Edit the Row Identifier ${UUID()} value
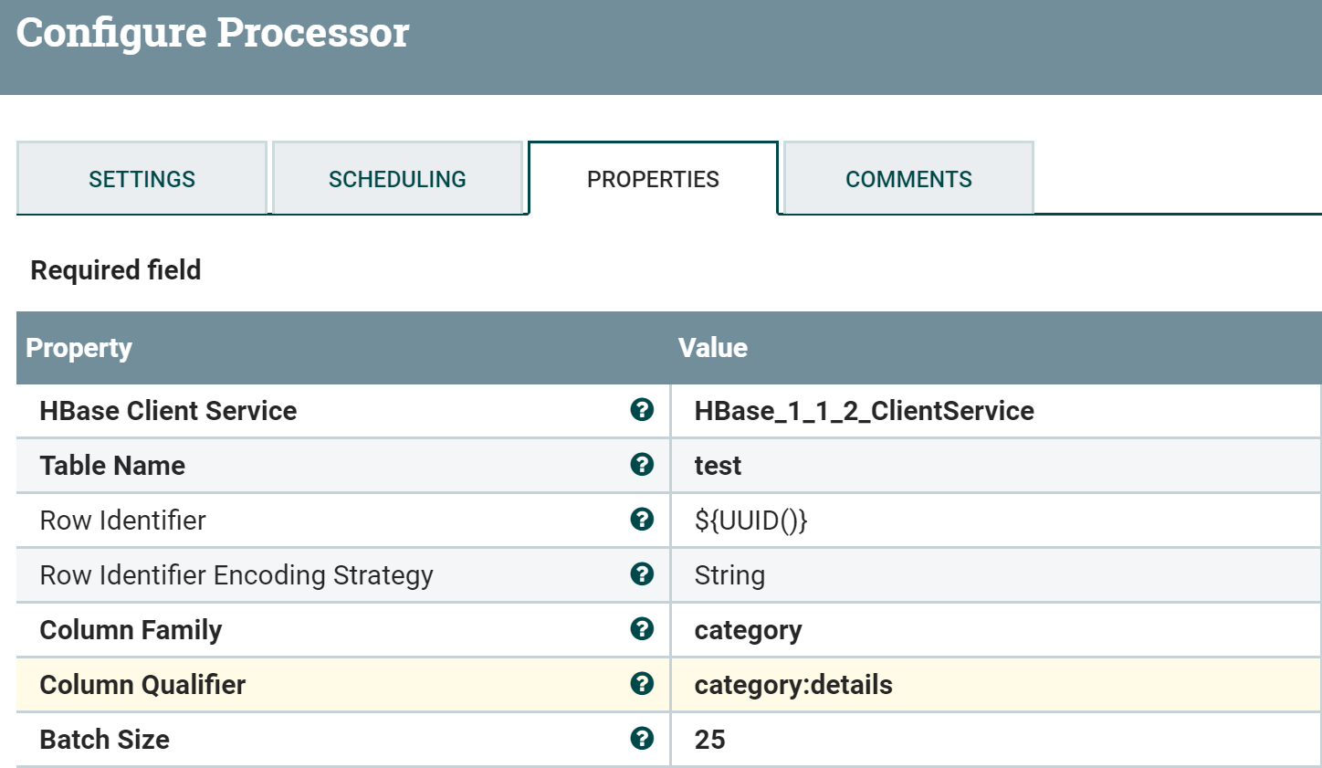This screenshot has height=768, width=1322. click(750, 521)
